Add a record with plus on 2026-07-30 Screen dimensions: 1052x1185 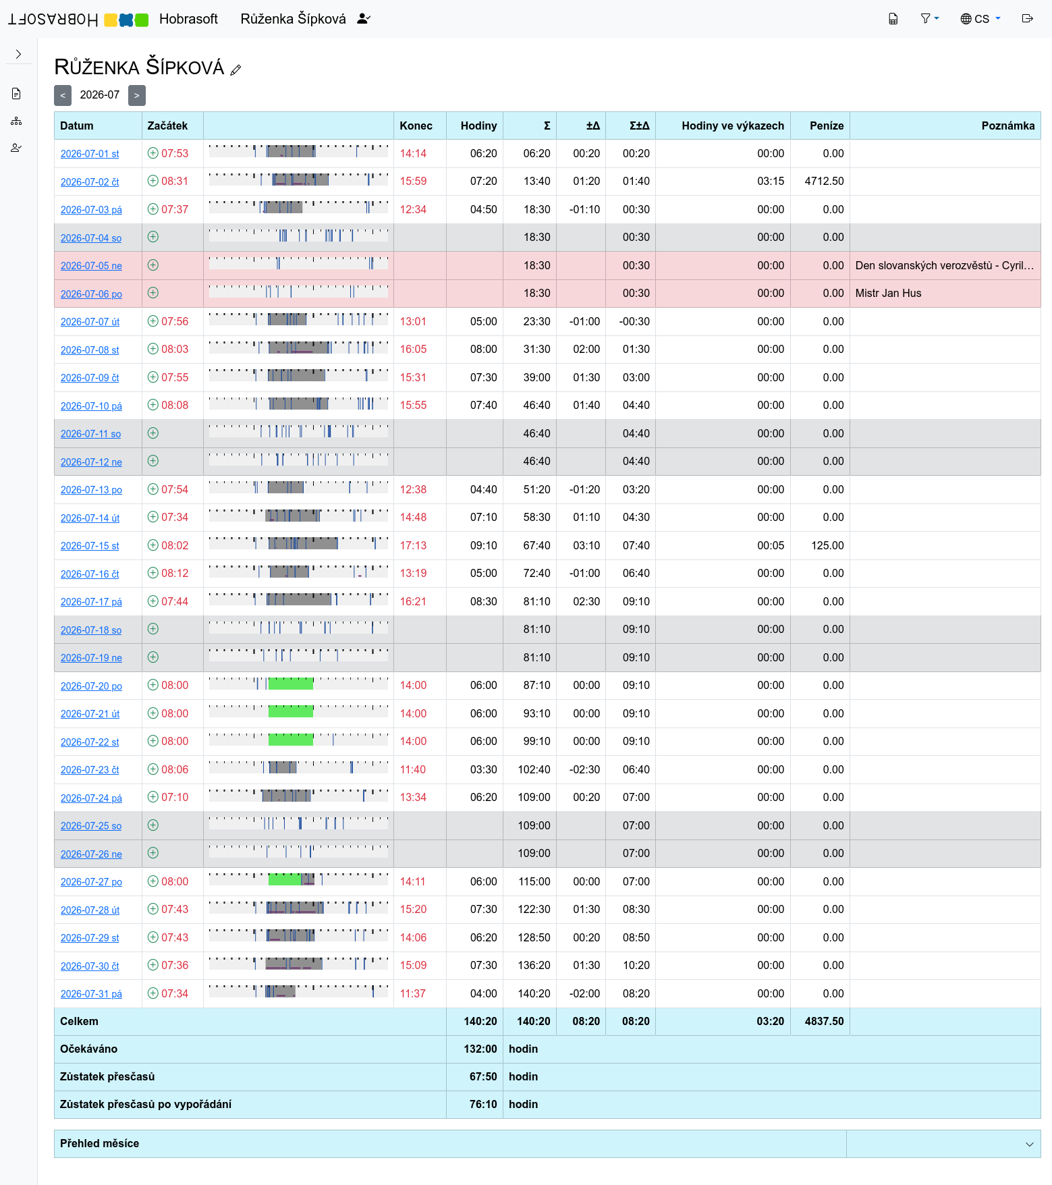click(153, 965)
